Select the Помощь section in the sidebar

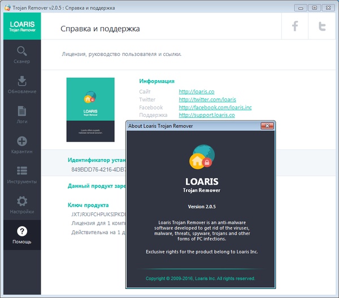pos(22,235)
